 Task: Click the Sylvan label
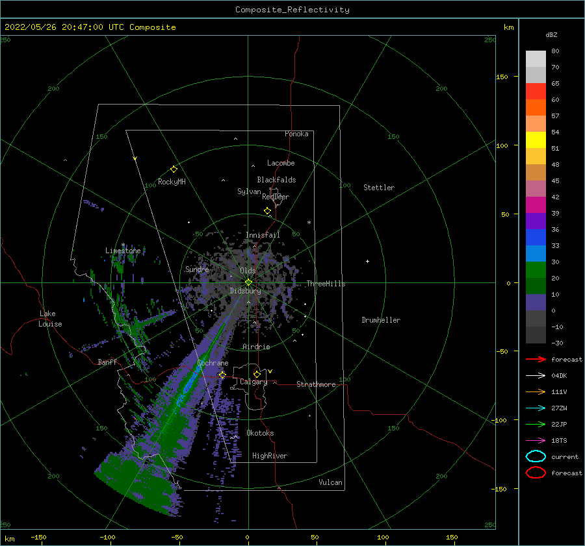[249, 192]
